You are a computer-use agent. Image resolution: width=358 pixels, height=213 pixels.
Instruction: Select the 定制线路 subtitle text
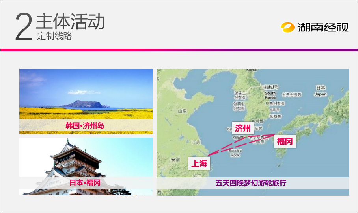click(x=54, y=37)
